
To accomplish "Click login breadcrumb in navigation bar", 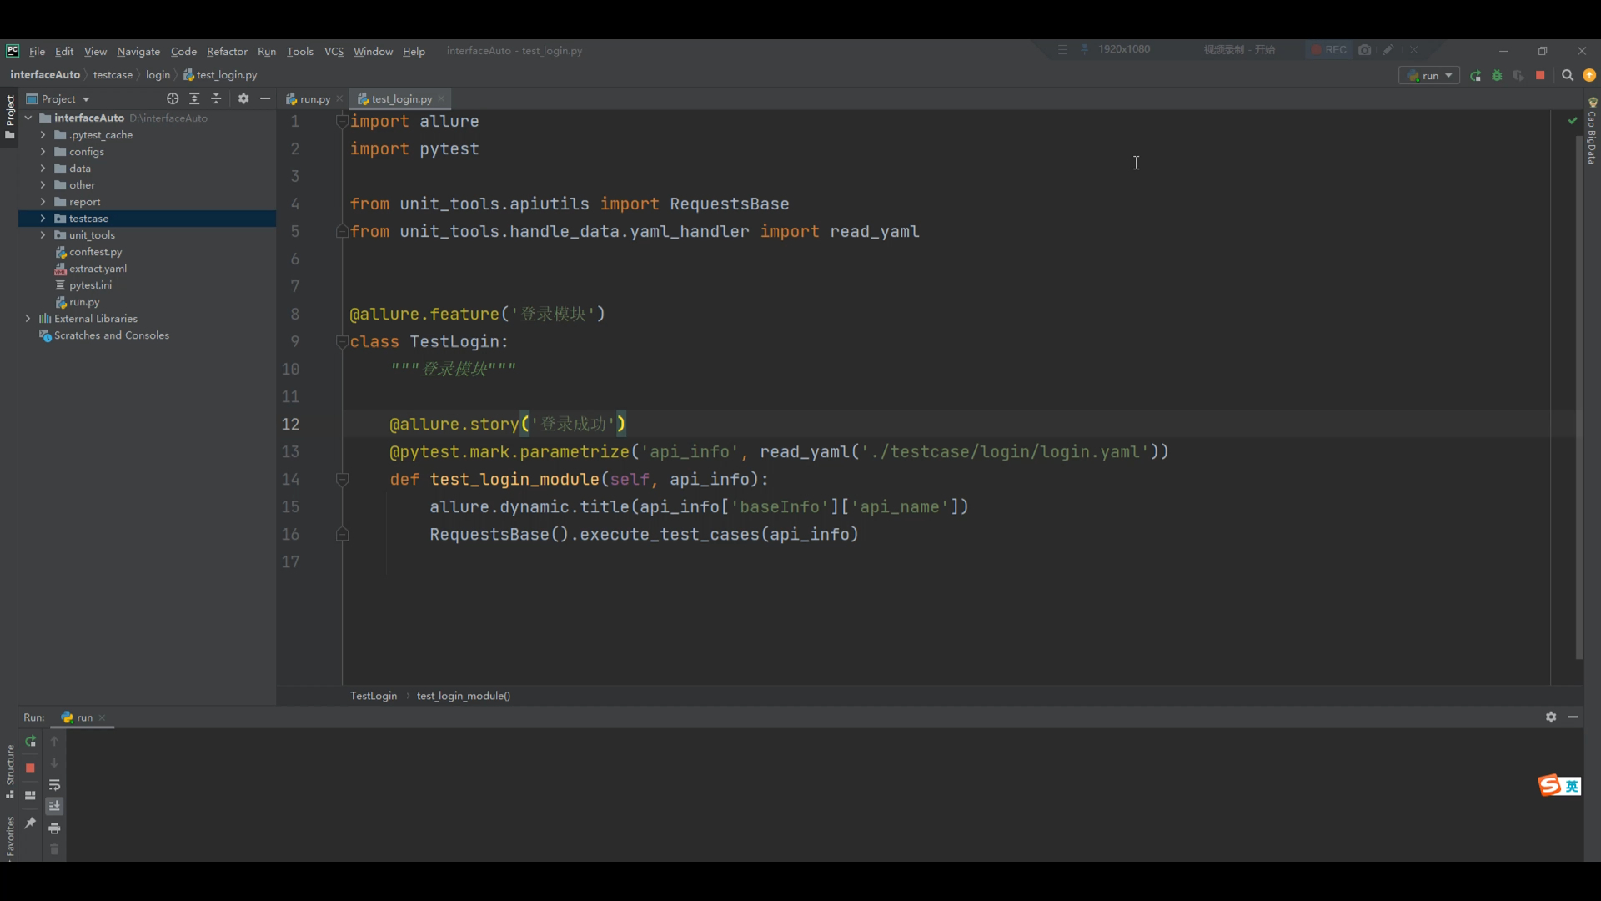I will click(158, 75).
